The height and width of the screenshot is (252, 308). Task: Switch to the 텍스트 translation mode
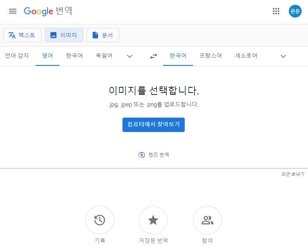pos(22,35)
